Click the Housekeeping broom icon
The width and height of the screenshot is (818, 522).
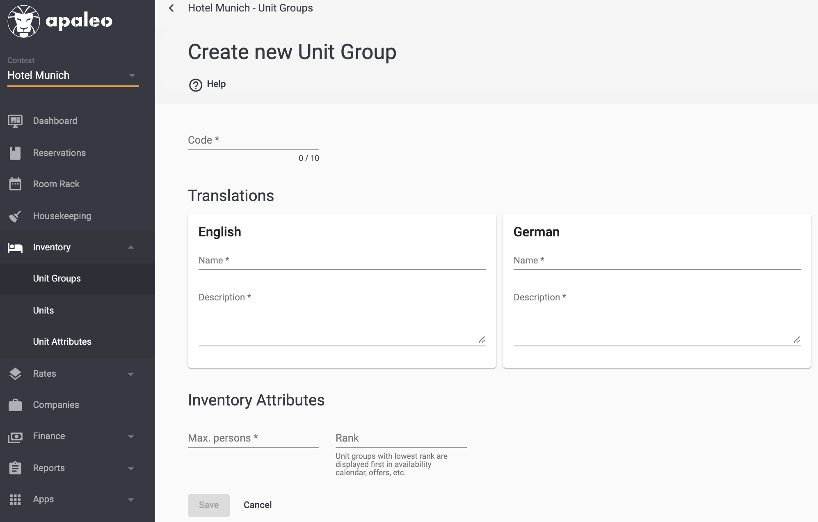[x=15, y=216]
